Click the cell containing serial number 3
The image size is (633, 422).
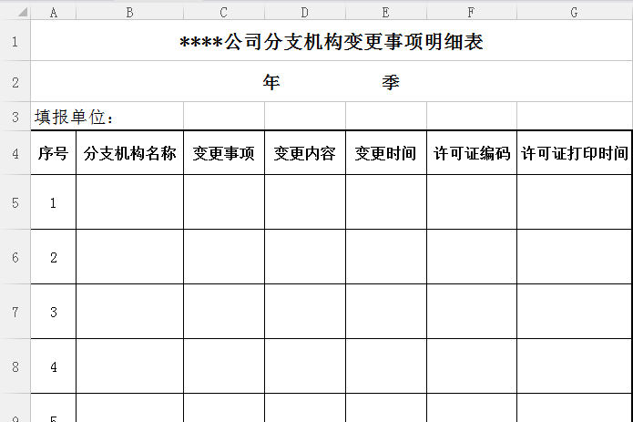53,312
